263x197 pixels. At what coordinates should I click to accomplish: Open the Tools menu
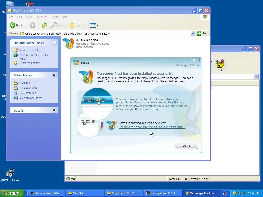[55, 17]
